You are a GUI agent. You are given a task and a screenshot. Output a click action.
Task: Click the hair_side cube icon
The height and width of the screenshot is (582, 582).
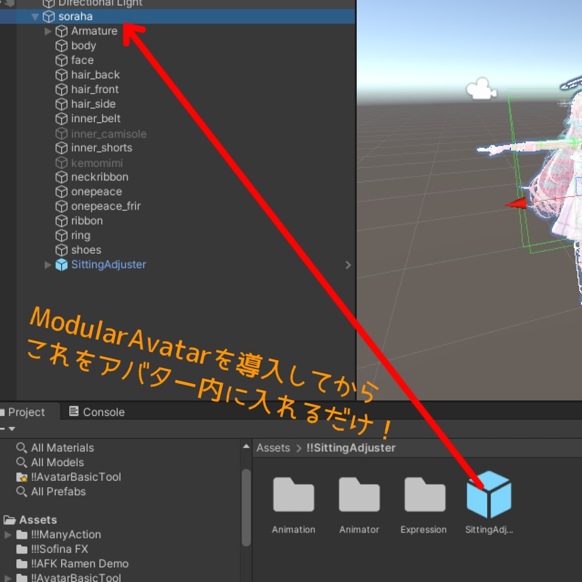61,104
